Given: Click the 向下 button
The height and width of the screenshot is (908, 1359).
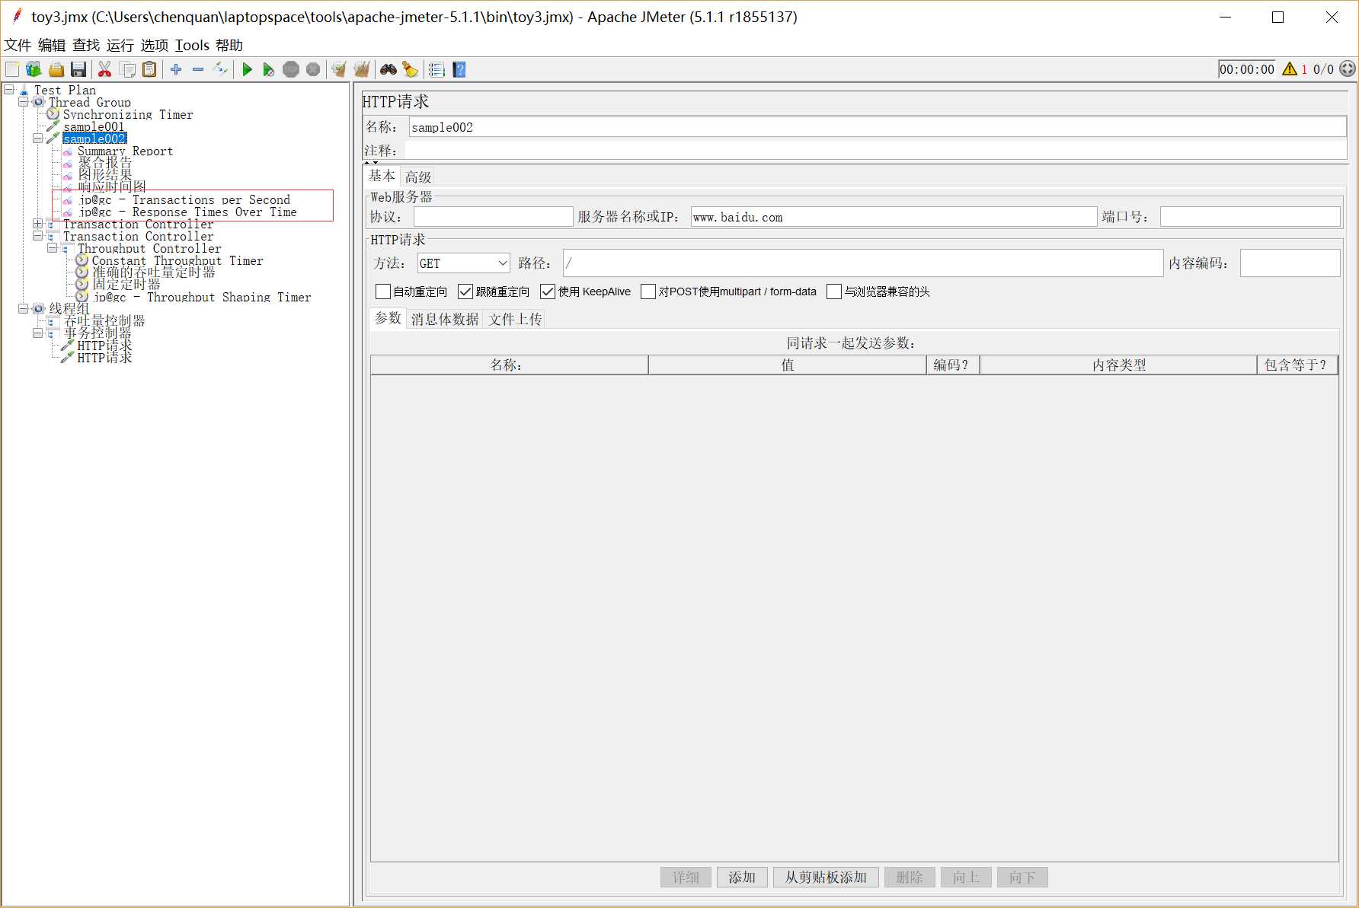Looking at the screenshot, I should pos(1022,878).
